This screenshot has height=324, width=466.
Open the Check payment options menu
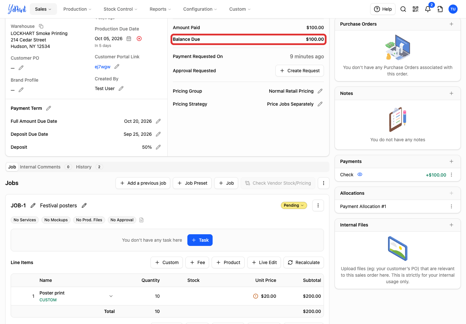pos(451,175)
